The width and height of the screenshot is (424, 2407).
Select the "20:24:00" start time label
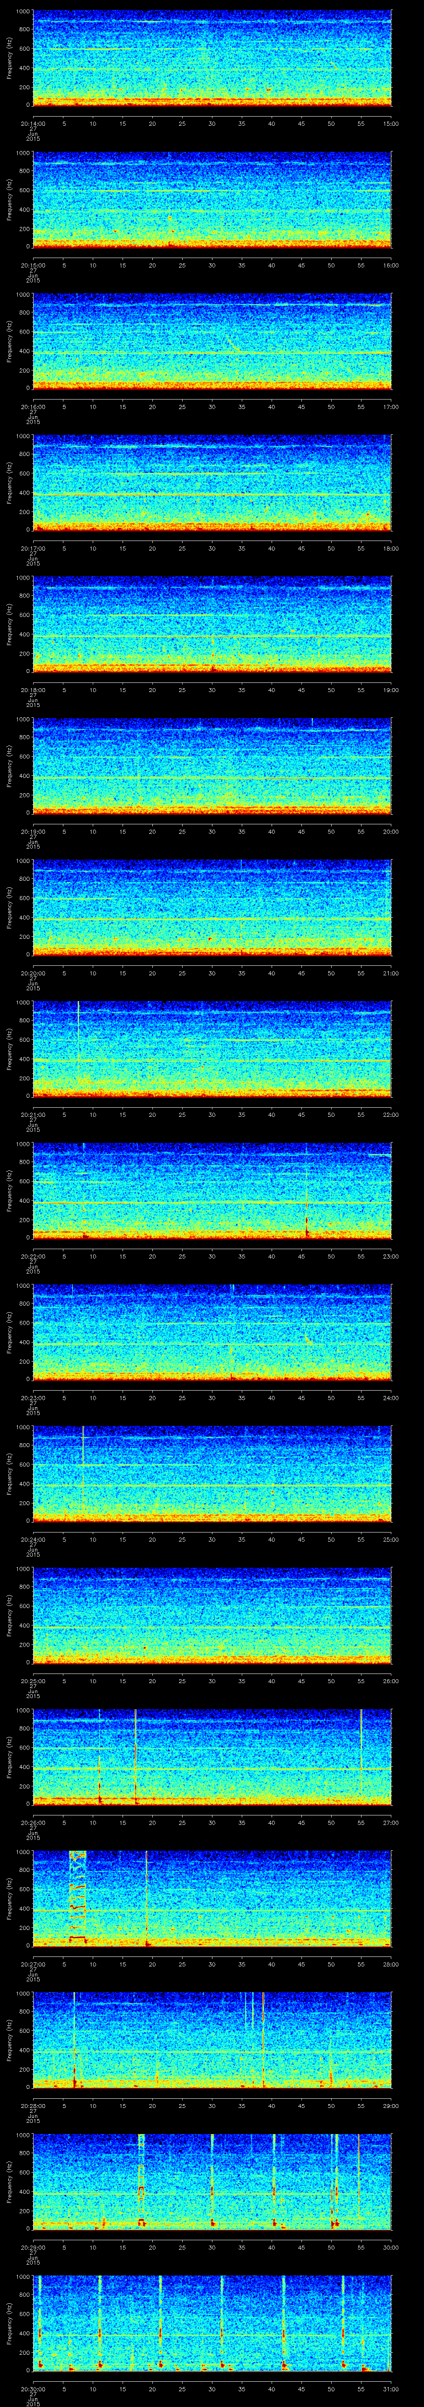(34, 1540)
